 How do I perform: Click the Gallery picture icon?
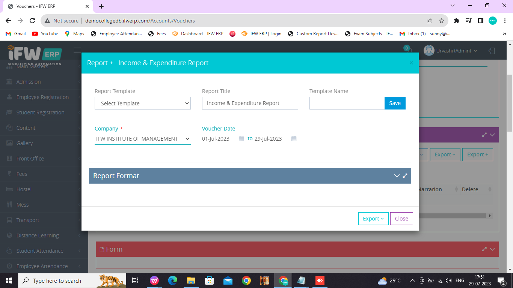[9, 143]
